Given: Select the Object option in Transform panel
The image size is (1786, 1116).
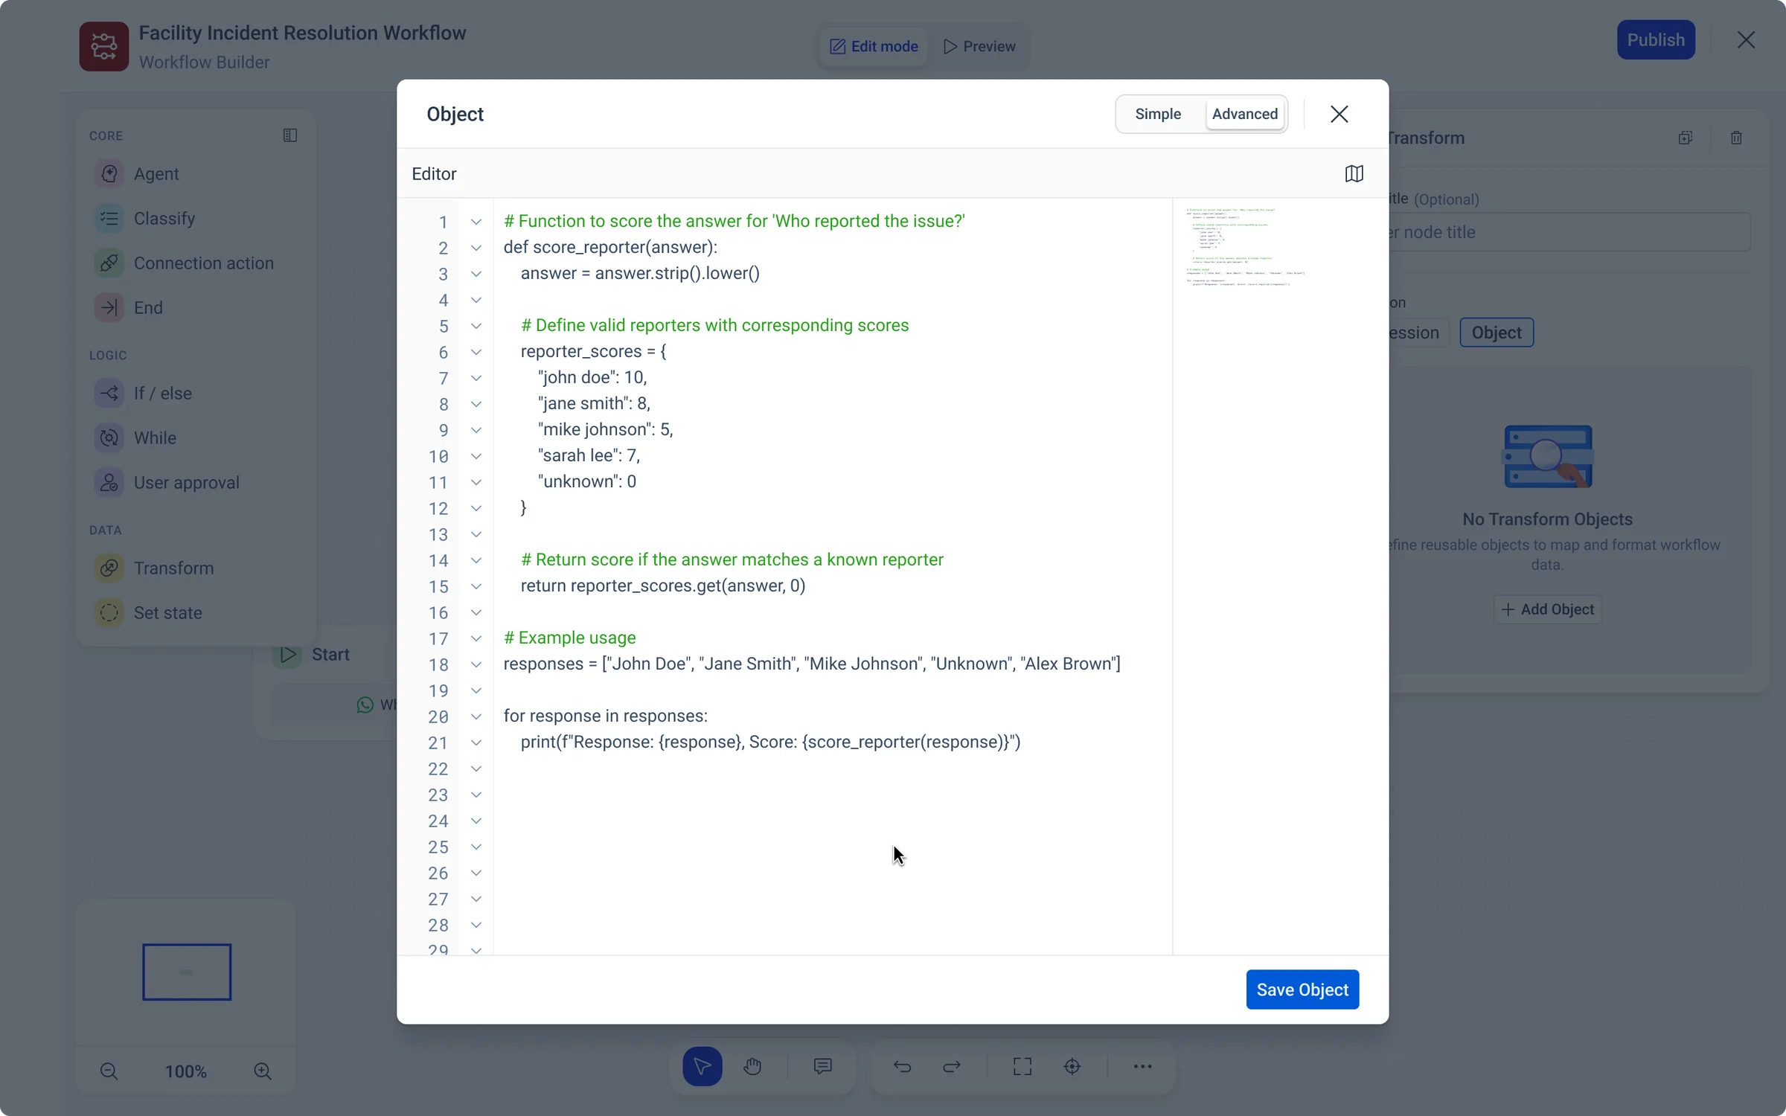Looking at the screenshot, I should pyautogui.click(x=1497, y=333).
